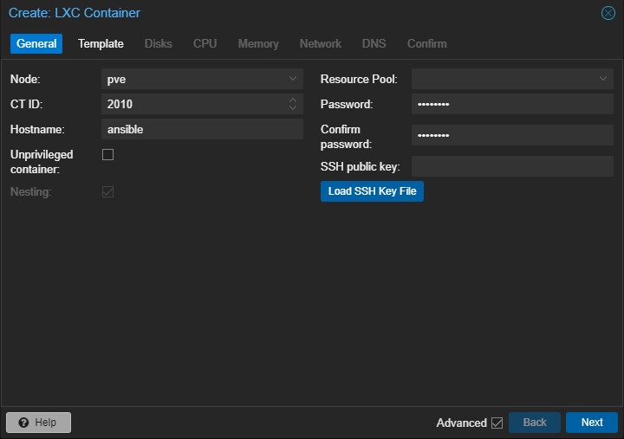The image size is (624, 439).
Task: Focus the Hostname field containing ansible
Action: point(201,129)
